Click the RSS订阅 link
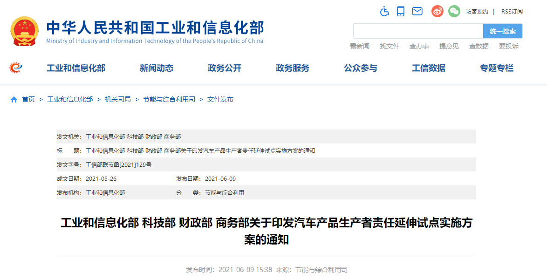 512,12
